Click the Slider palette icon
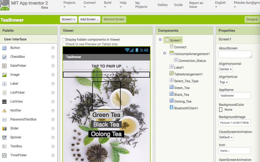This screenshot has width=260, height=162. [x=4, y=128]
